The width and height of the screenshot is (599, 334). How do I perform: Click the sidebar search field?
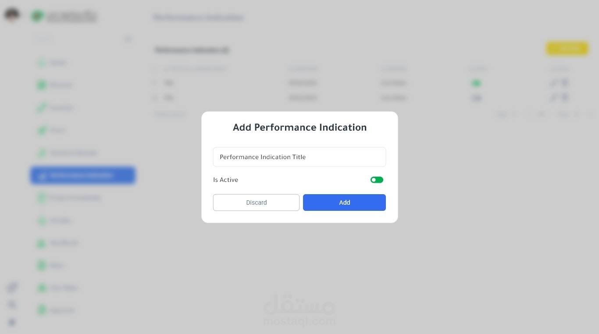click(75, 39)
